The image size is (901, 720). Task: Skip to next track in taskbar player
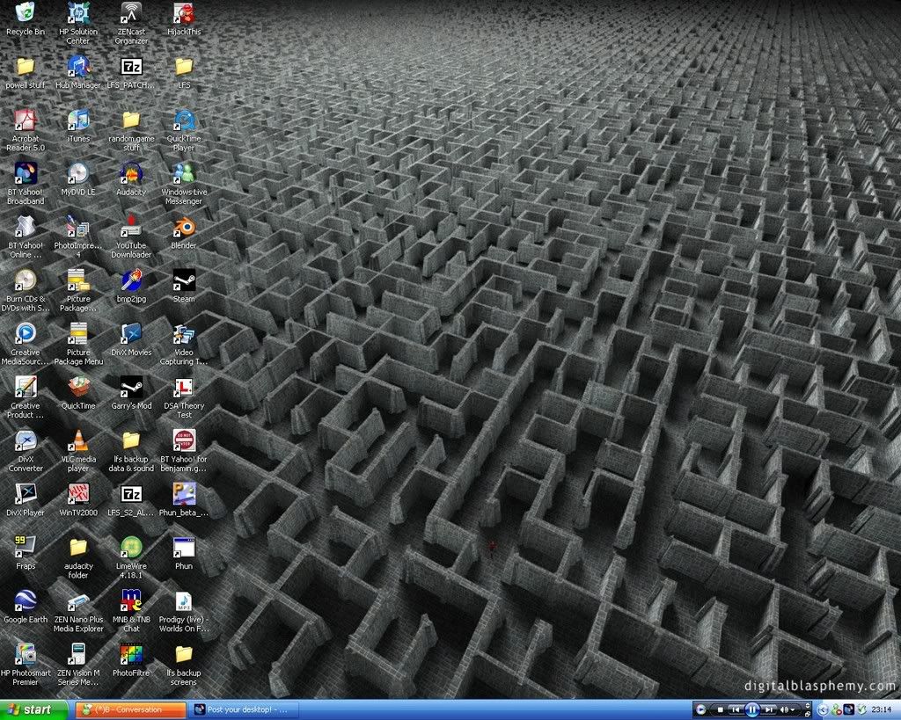768,709
